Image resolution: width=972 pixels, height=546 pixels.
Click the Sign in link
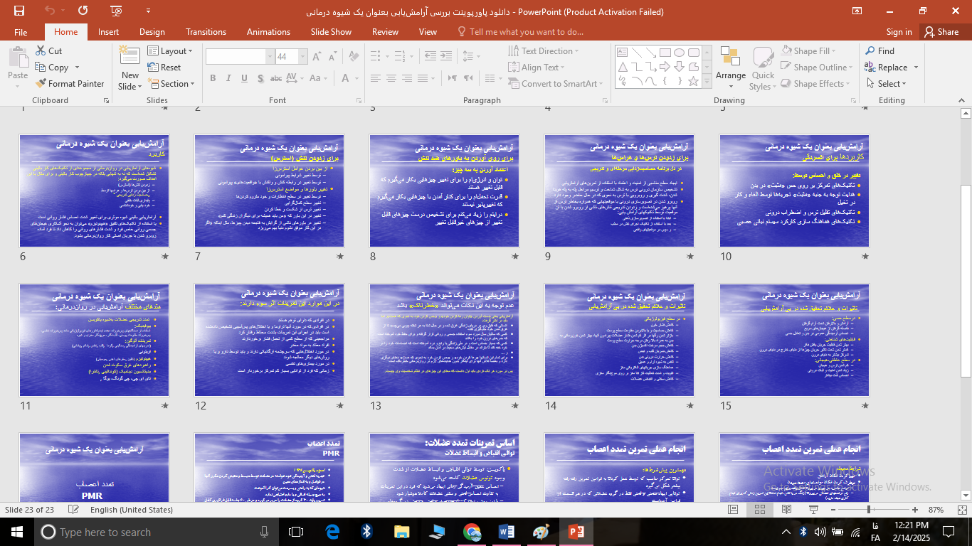click(899, 32)
